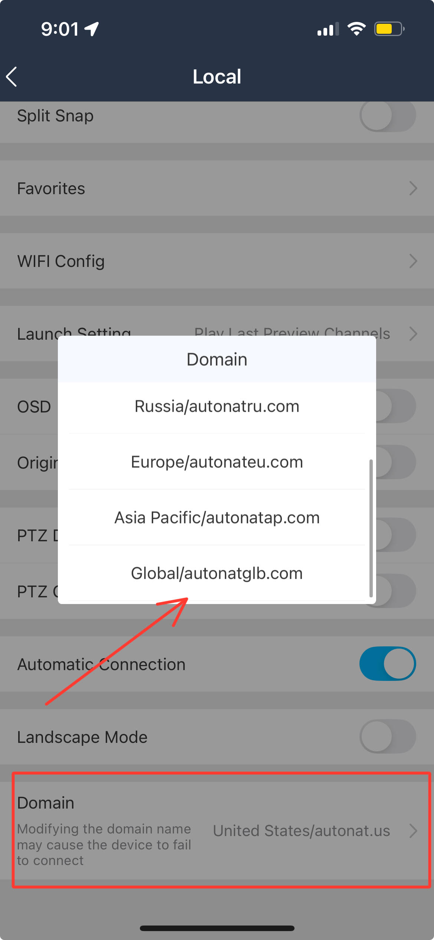Tap the back arrow in header
Viewport: 434px width, 940px height.
coord(12,76)
